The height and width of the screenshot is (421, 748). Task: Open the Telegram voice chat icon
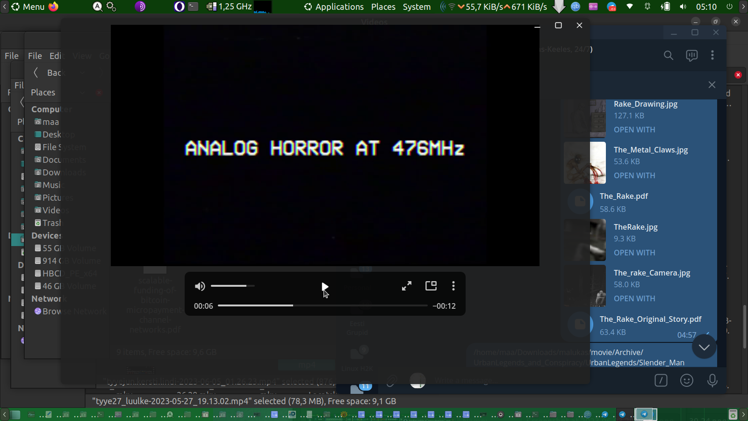pos(691,56)
